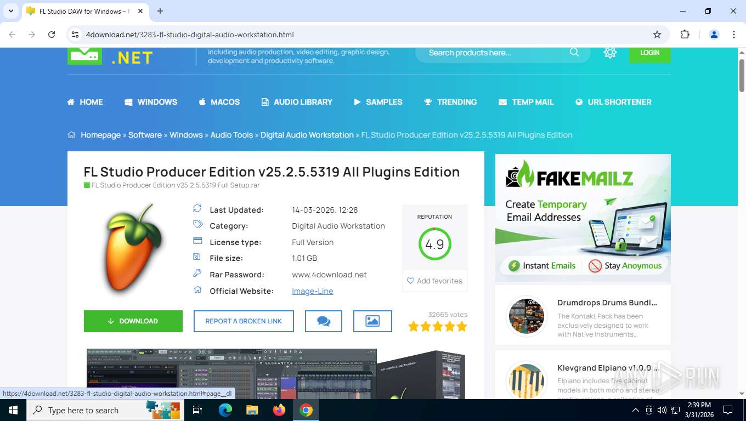Open site information icon in address bar
Screen dimensions: 746x421
click(x=76, y=35)
